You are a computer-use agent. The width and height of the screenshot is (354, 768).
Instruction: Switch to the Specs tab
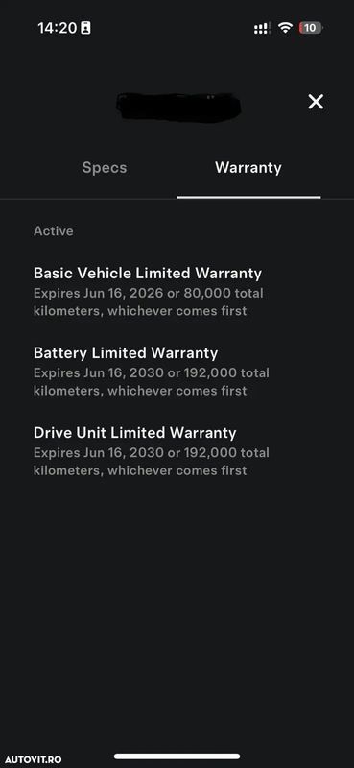pyautogui.click(x=105, y=168)
